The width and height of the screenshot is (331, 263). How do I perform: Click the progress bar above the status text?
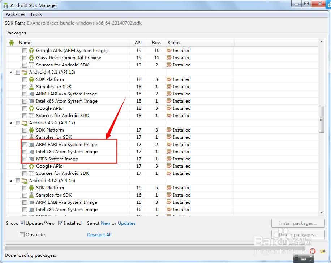155,247
